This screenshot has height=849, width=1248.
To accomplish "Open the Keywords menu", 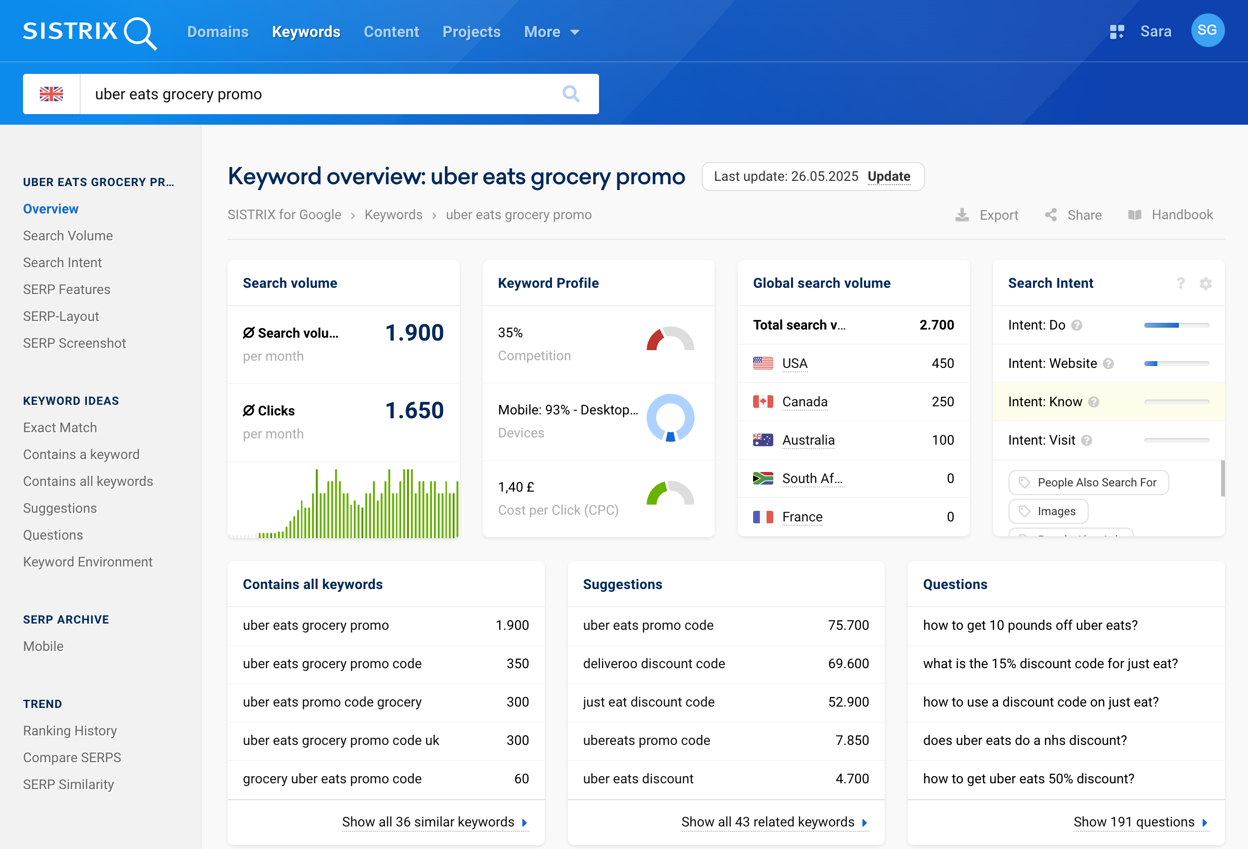I will [306, 32].
